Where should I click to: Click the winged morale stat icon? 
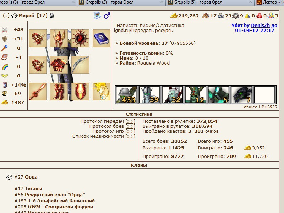point(5,76)
